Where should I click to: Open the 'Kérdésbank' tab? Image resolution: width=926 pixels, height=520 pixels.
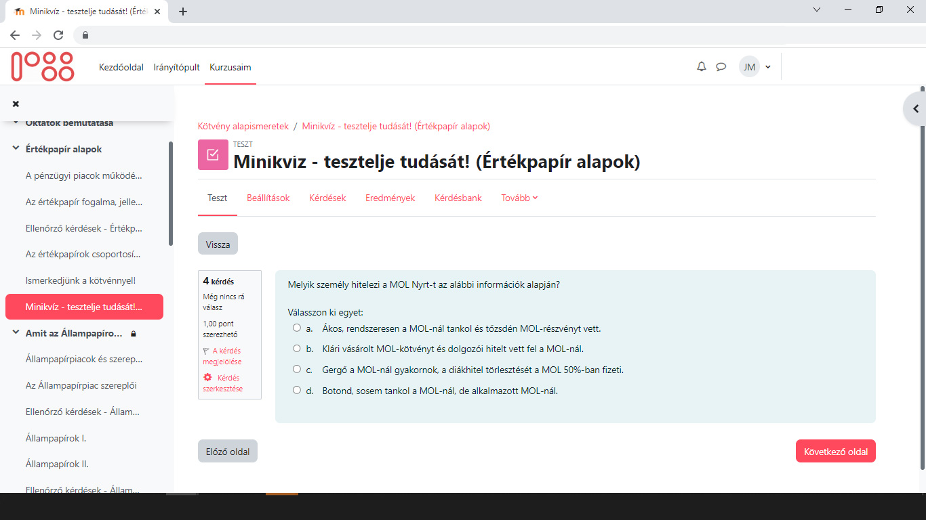pos(458,198)
